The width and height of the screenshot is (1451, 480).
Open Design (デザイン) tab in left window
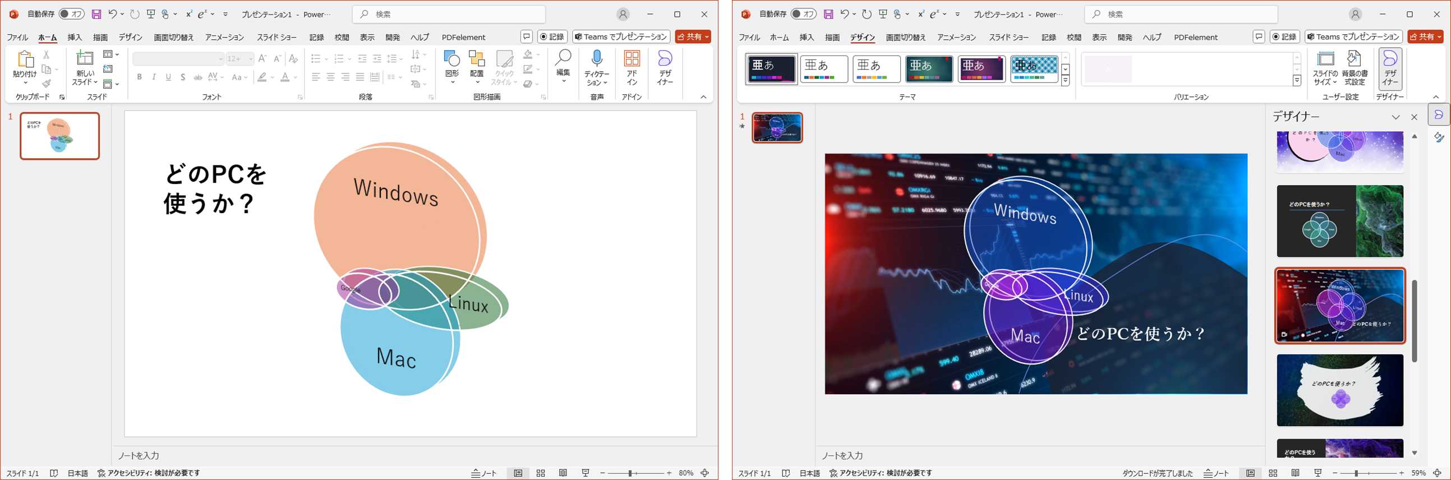pyautogui.click(x=130, y=37)
